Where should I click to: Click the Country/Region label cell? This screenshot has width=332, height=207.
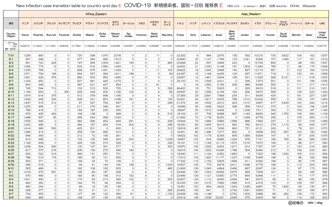point(11,35)
